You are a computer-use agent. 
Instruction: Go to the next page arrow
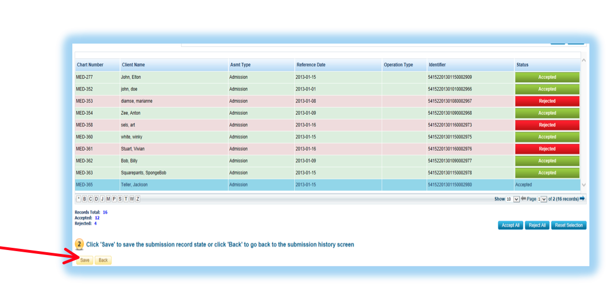tap(582, 199)
